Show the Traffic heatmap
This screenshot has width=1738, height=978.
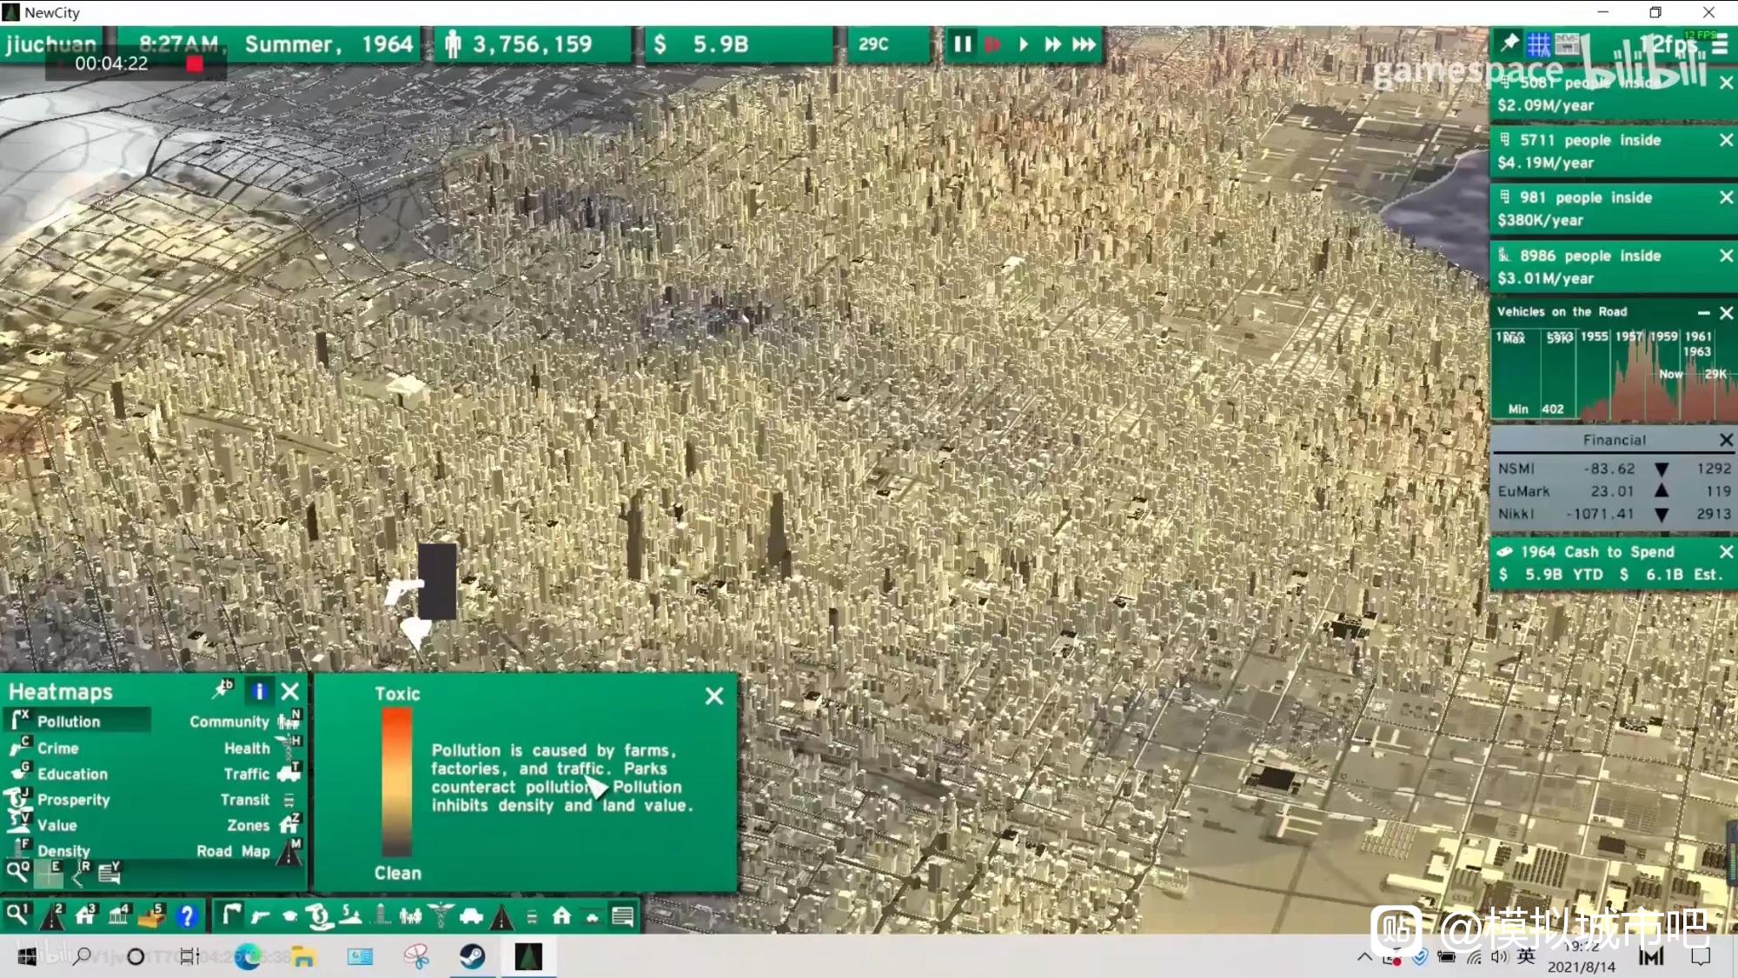tap(247, 774)
